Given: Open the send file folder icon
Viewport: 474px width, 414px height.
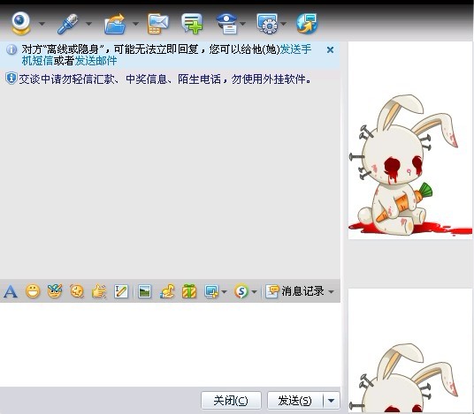Looking at the screenshot, I should tap(115, 24).
